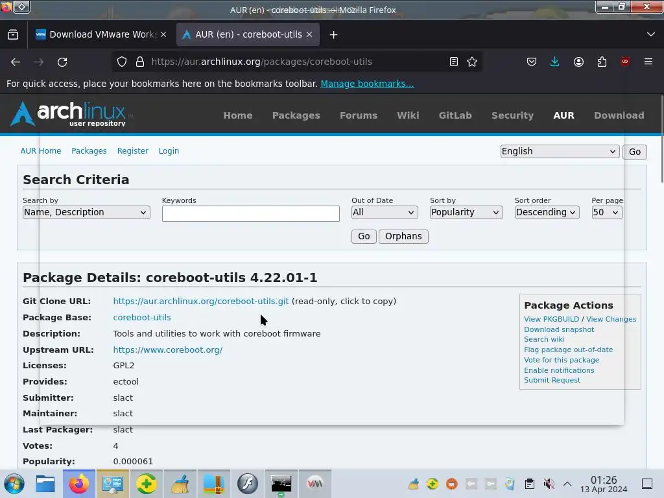Viewport: 664px width, 498px height.
Task: Open the Per page 50 dropdown
Action: 607,212
